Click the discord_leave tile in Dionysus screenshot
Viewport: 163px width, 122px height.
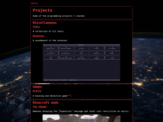click(66, 53)
